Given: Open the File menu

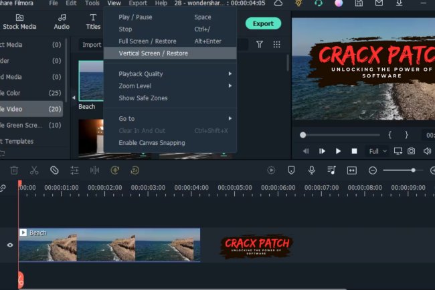Looking at the screenshot, I should click(x=54, y=3).
